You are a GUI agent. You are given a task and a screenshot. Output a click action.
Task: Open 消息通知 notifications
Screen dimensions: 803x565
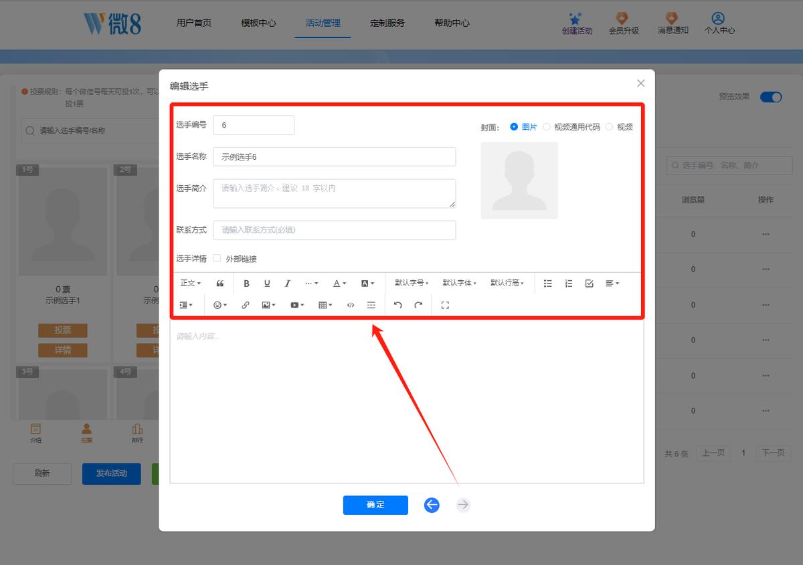673,23
